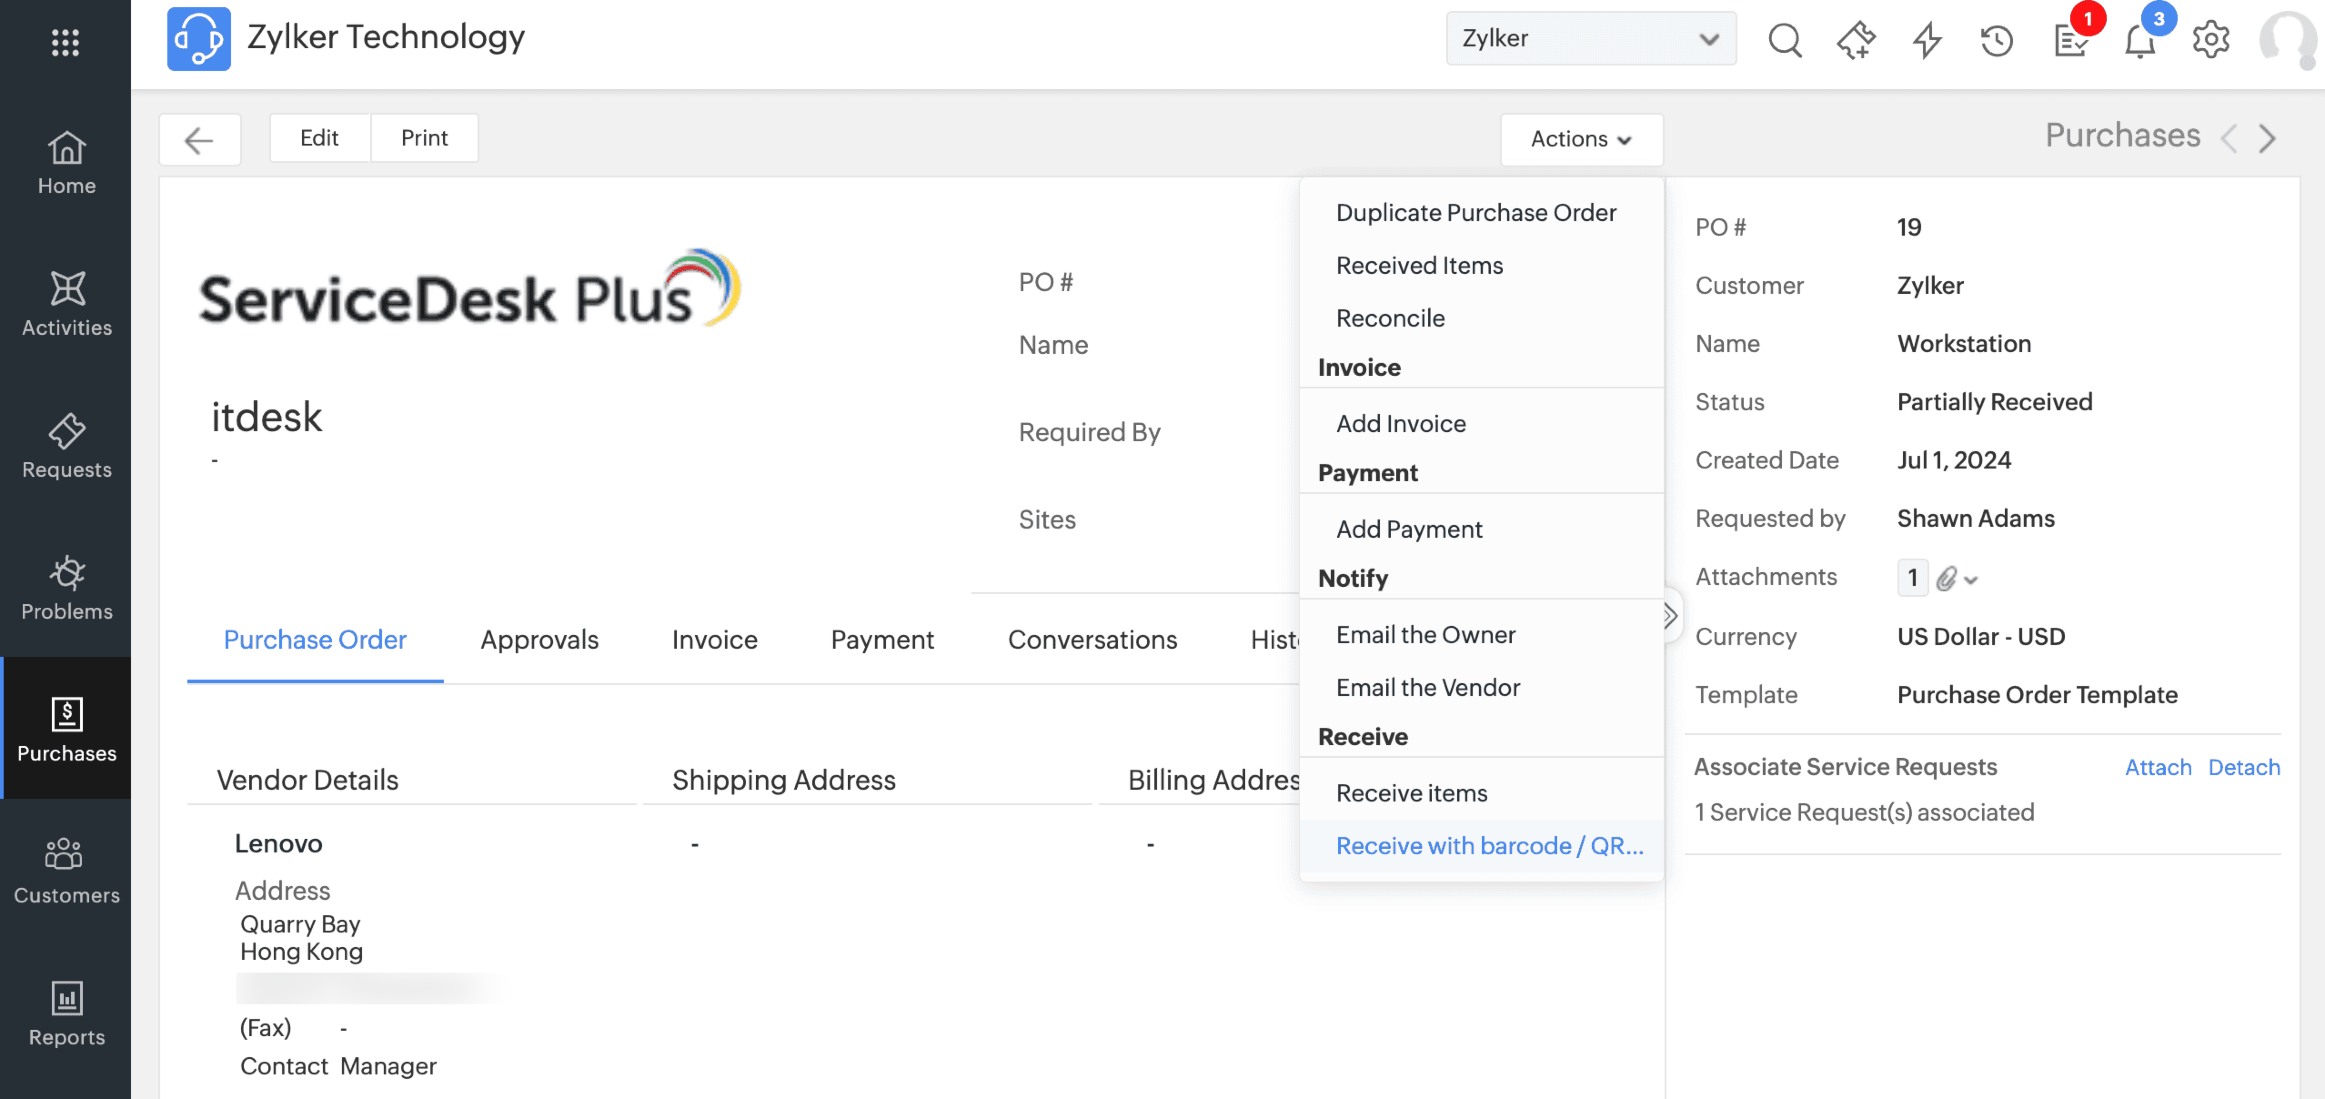2325x1099 pixels.
Task: Open the notifications bell icon
Action: coord(2139,40)
